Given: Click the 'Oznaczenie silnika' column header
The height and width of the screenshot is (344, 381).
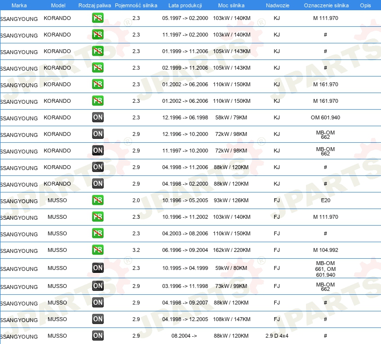Looking at the screenshot, I should point(326,5).
